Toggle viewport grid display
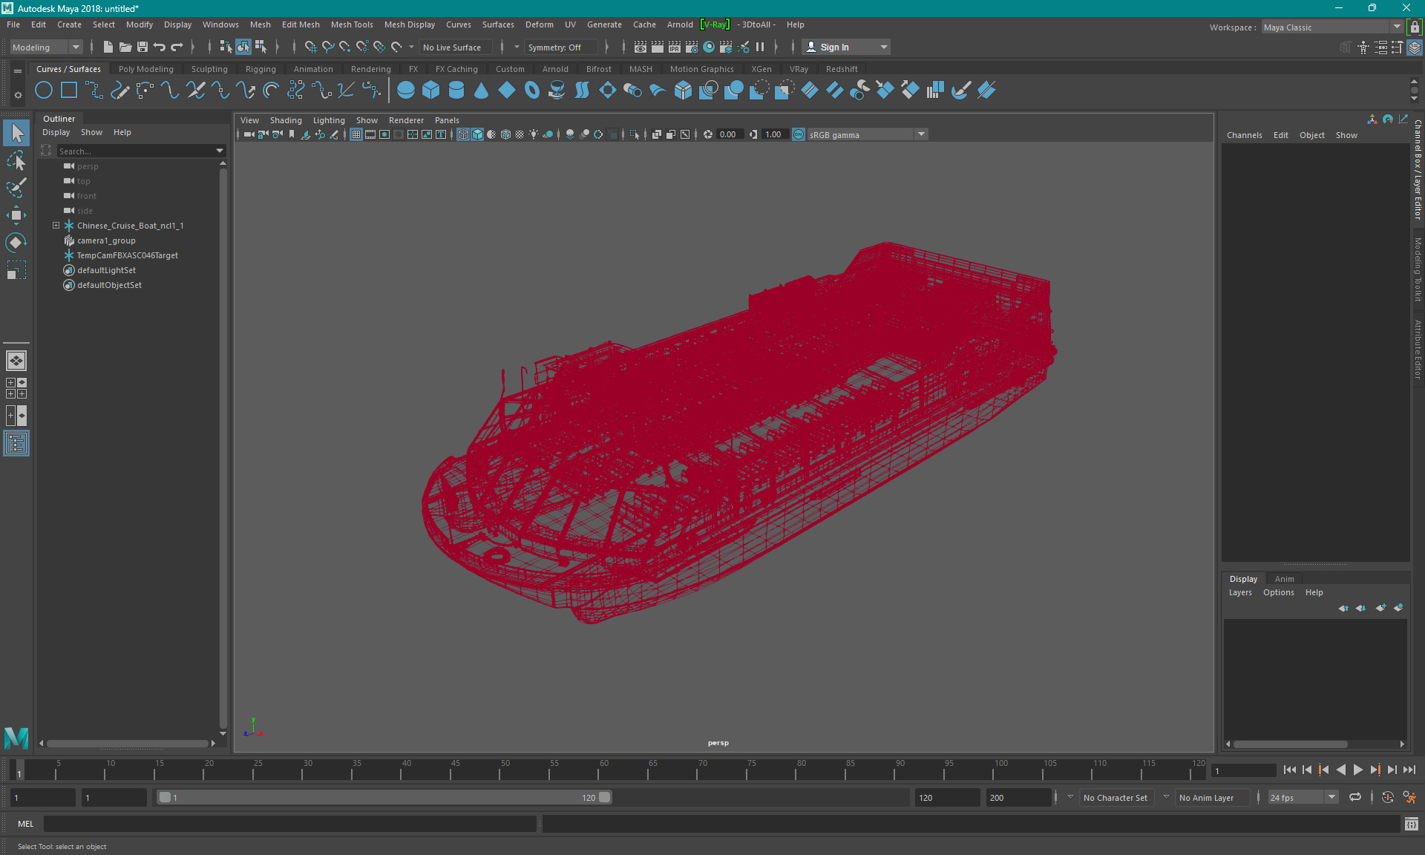The height and width of the screenshot is (855, 1425). (356, 134)
